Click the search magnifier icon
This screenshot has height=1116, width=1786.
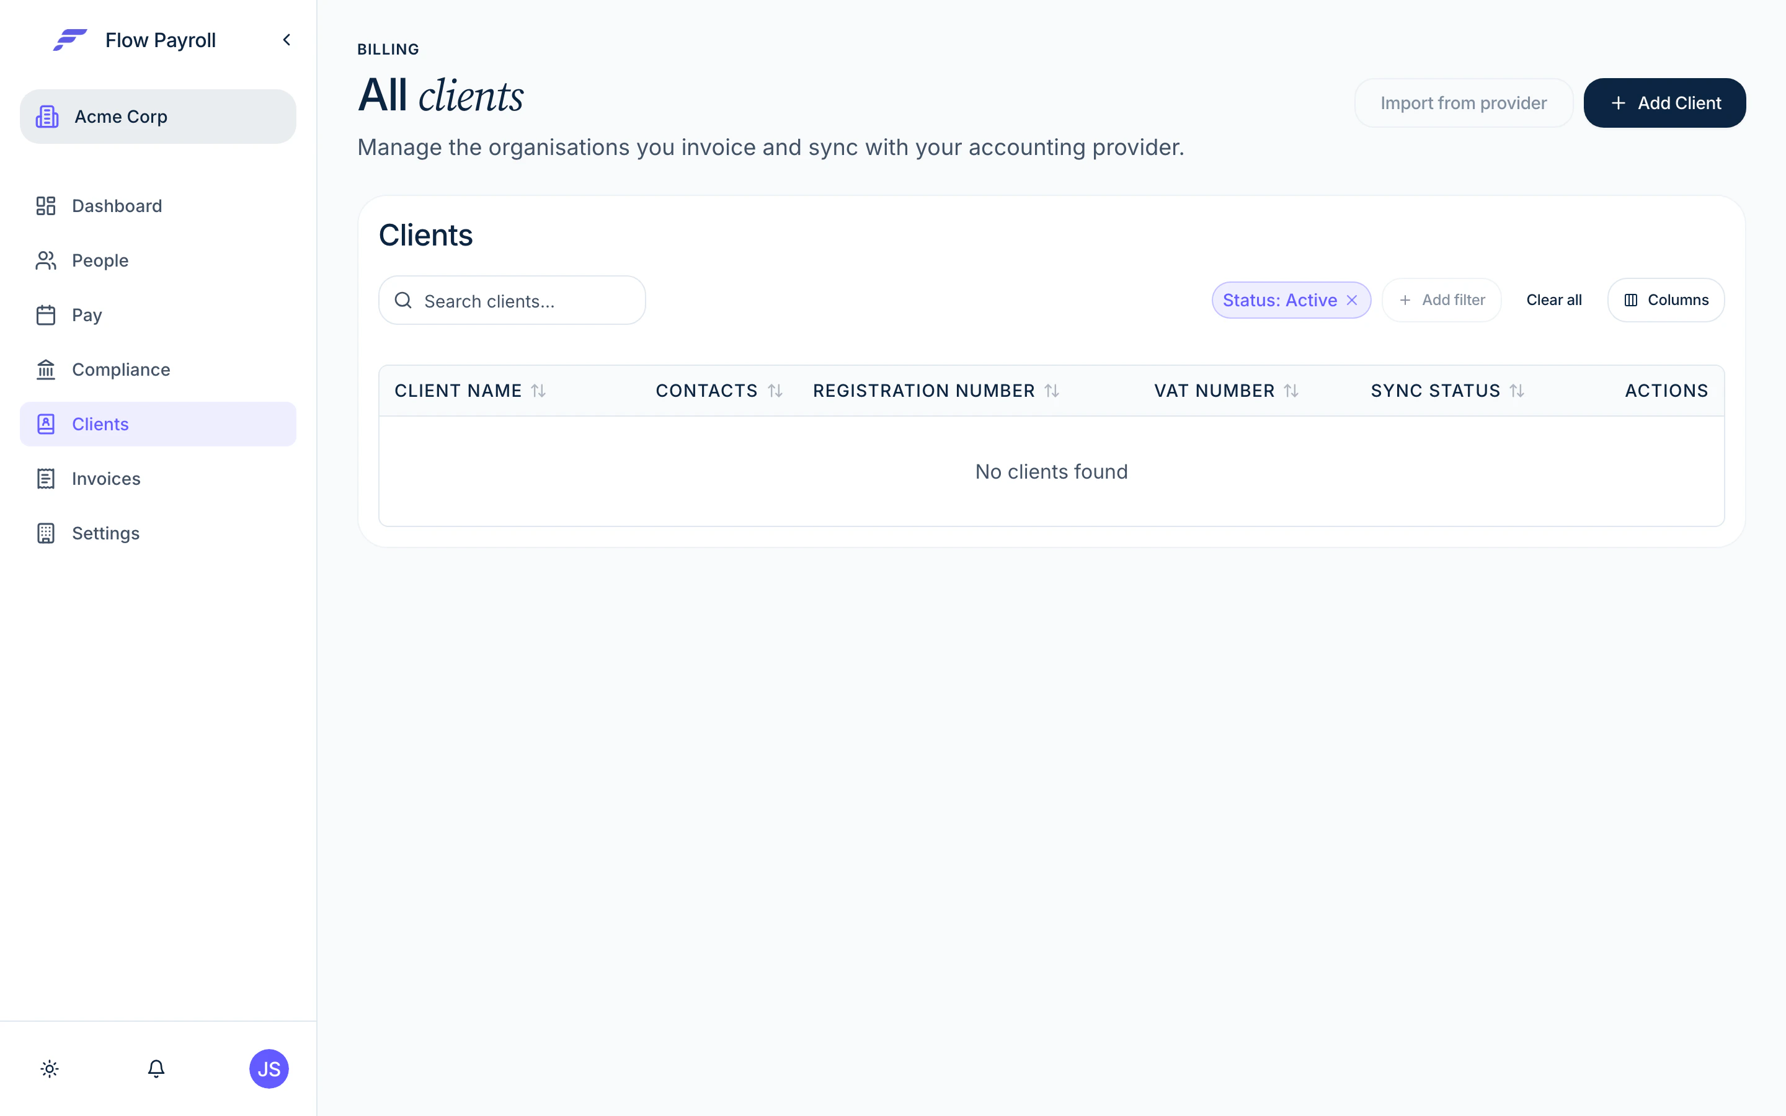(x=403, y=301)
